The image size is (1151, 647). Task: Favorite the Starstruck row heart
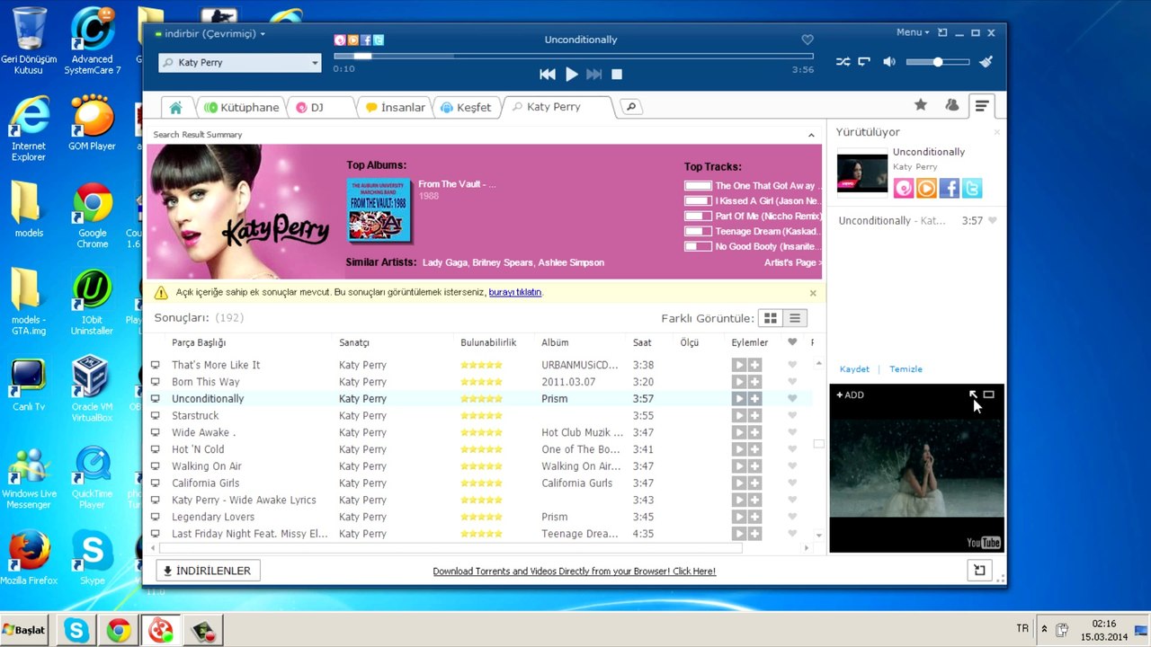click(x=792, y=416)
